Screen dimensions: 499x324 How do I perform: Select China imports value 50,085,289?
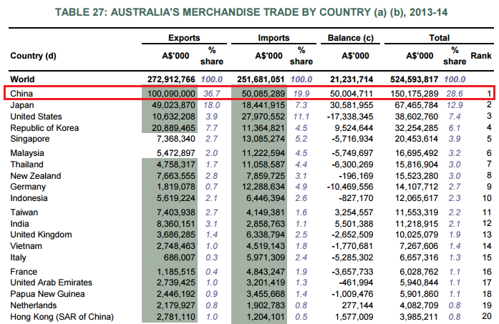coord(263,94)
